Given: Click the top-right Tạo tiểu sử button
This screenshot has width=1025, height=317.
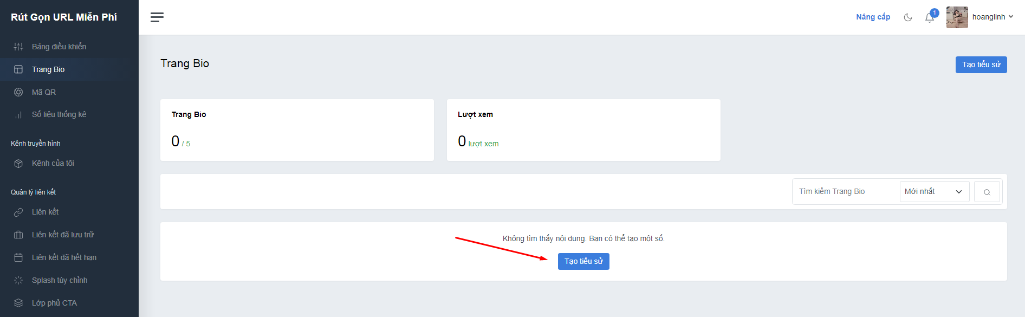Looking at the screenshot, I should coord(981,64).
